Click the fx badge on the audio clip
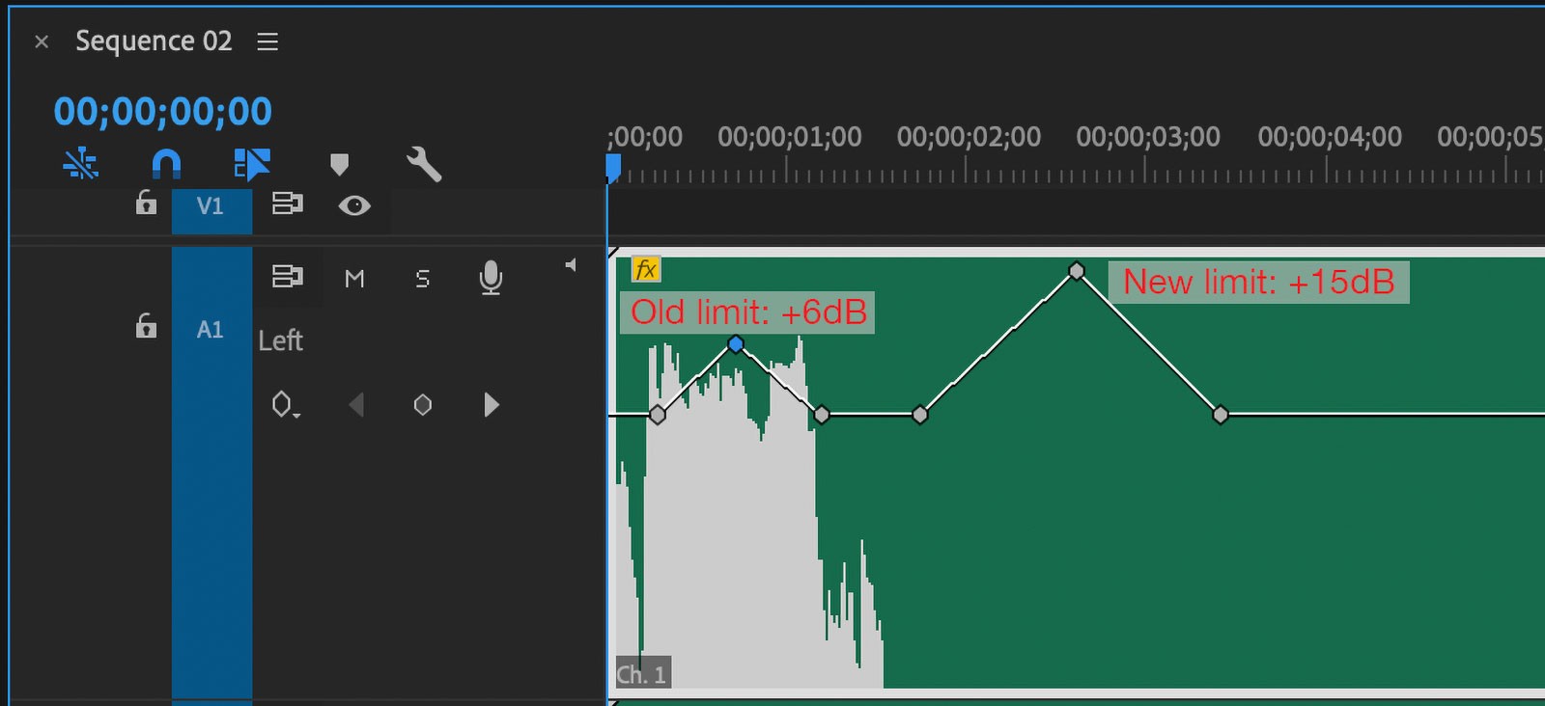 [x=645, y=269]
